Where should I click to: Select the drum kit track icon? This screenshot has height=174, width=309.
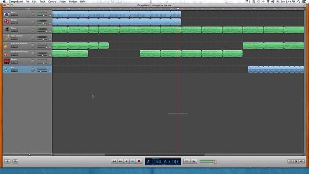pyautogui.click(x=6, y=14)
